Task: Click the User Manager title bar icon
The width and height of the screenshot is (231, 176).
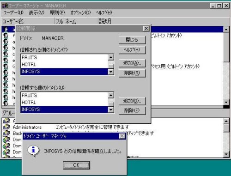Action: click(5, 6)
